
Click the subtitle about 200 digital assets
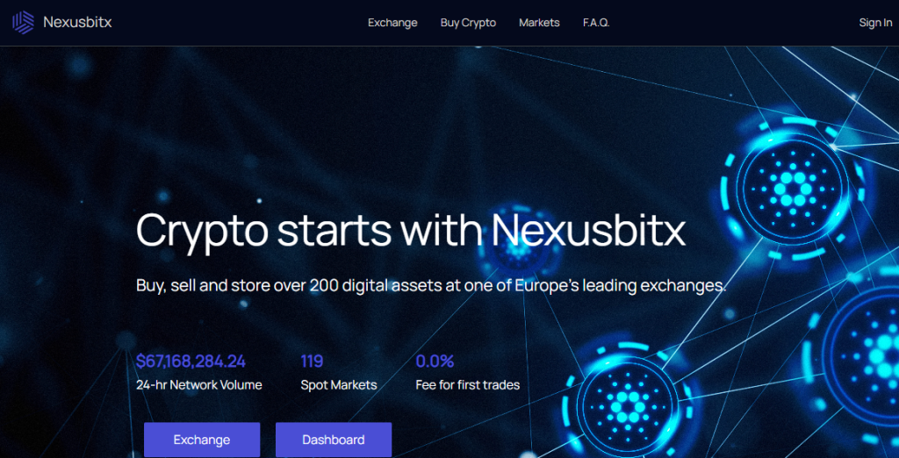click(x=431, y=285)
